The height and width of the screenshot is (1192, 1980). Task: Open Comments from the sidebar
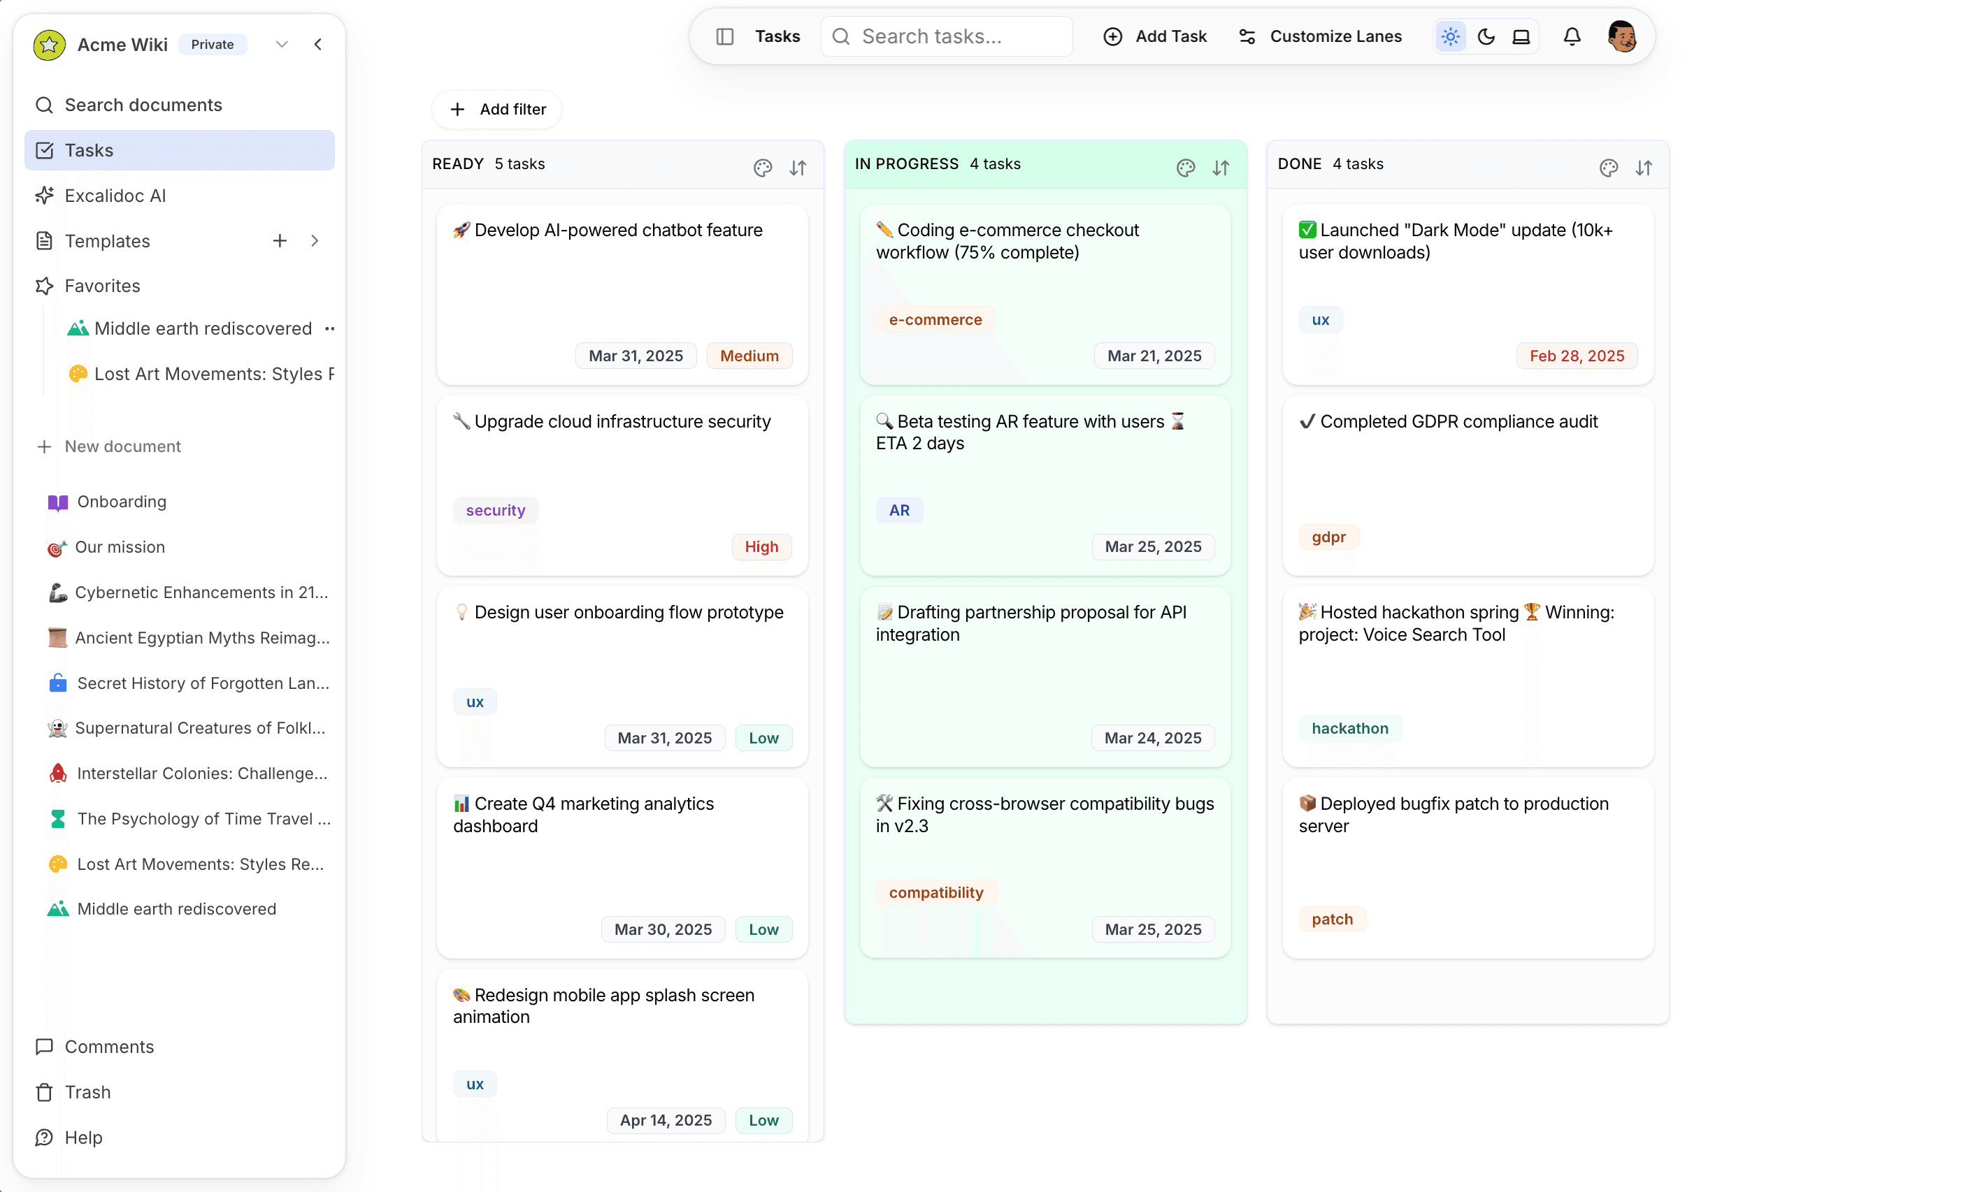pos(109,1046)
